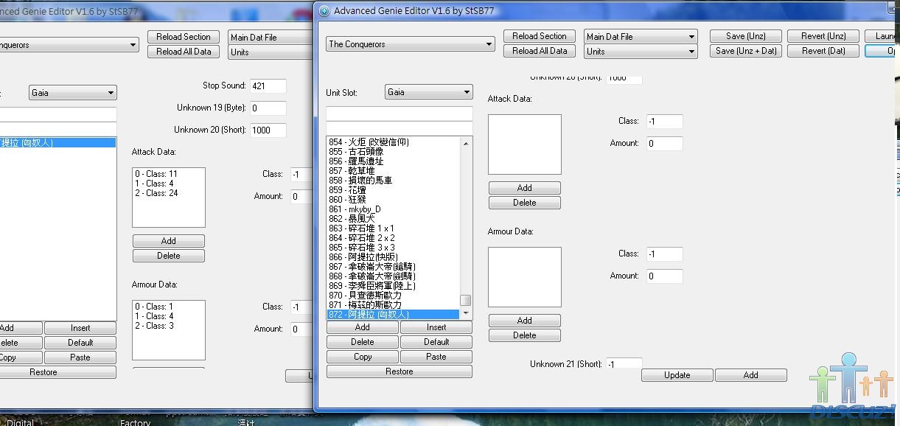Click the Unknown 21 (Short) input field
Image resolution: width=900 pixels, height=426 pixels.
tap(624, 364)
